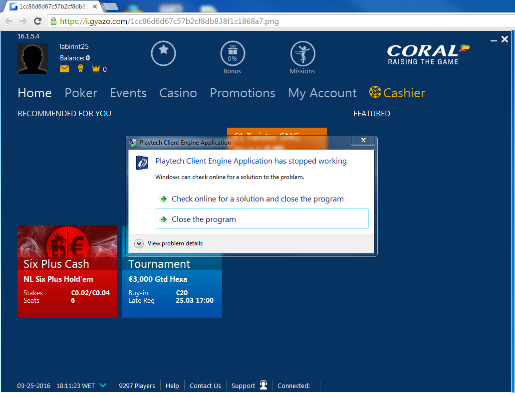This screenshot has height=397, width=515.
Task: Close the Coral poker client
Action: [505, 39]
